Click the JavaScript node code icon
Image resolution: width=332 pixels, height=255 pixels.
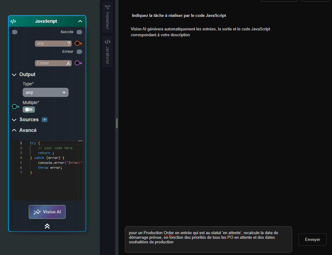point(13,21)
